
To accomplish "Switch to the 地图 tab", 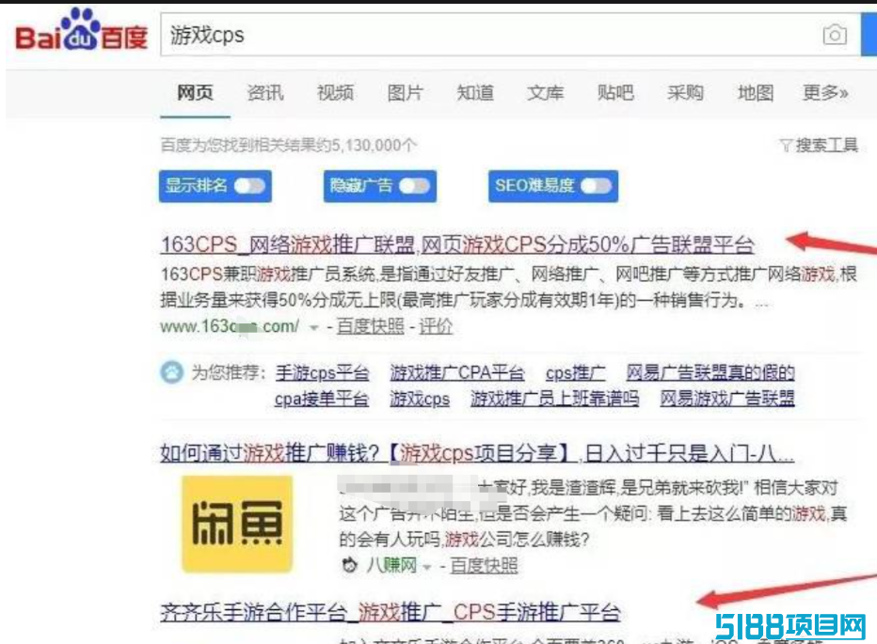I will (755, 92).
